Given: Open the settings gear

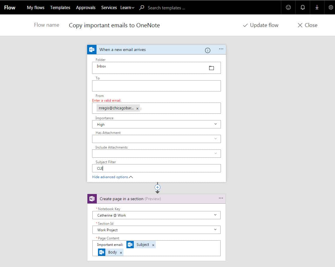Looking at the screenshot, I should (331, 7).
